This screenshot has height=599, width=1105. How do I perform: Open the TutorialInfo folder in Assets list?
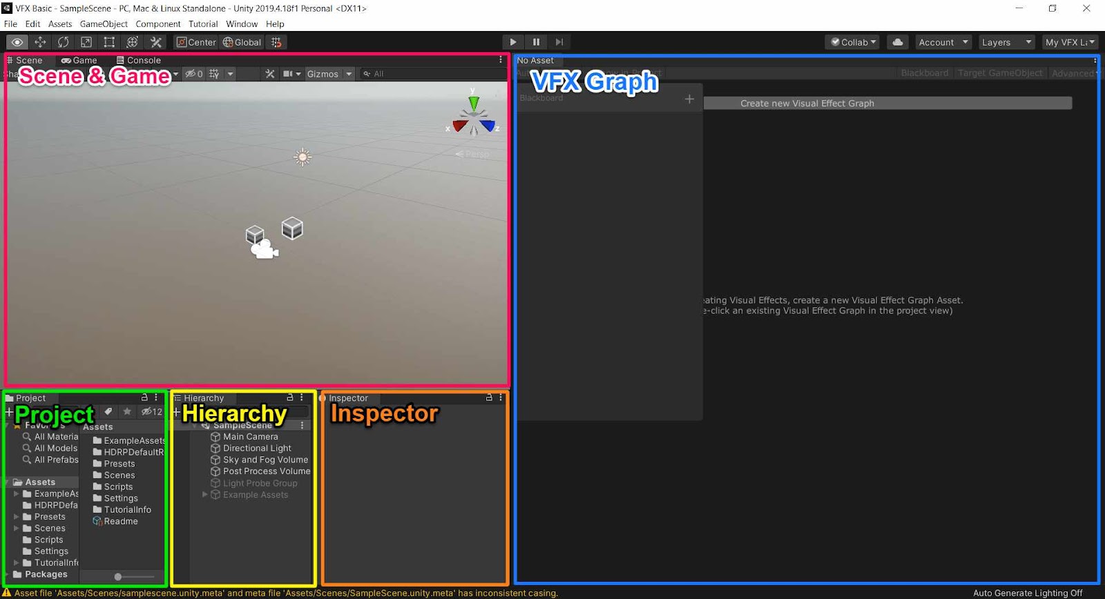pos(122,510)
